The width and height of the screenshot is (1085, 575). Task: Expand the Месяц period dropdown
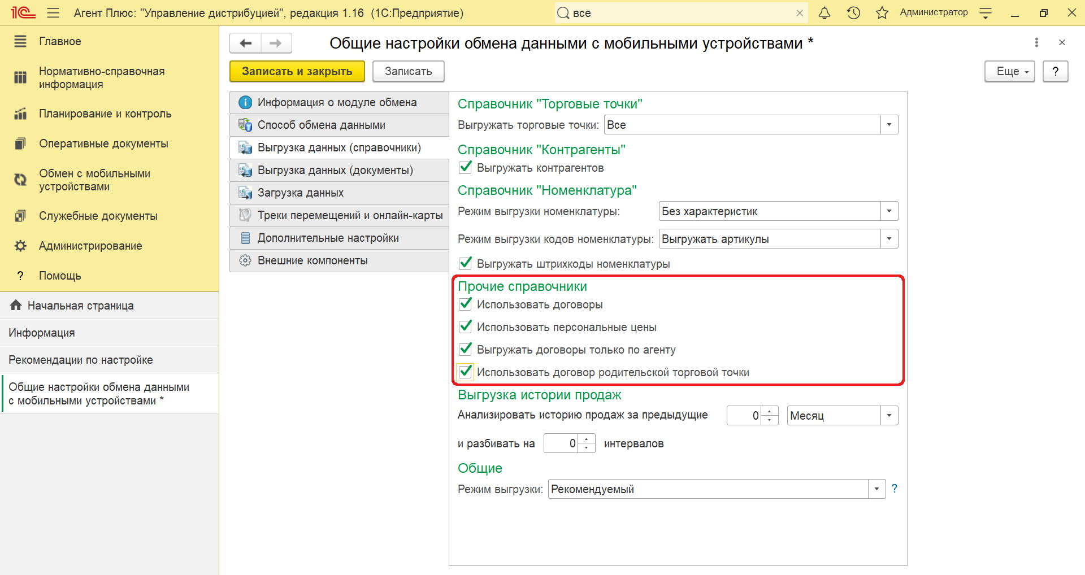[889, 416]
